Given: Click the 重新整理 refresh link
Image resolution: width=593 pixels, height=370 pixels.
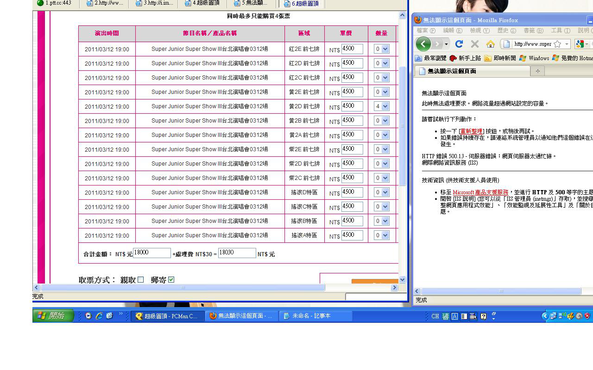Looking at the screenshot, I should pyautogui.click(x=471, y=131).
